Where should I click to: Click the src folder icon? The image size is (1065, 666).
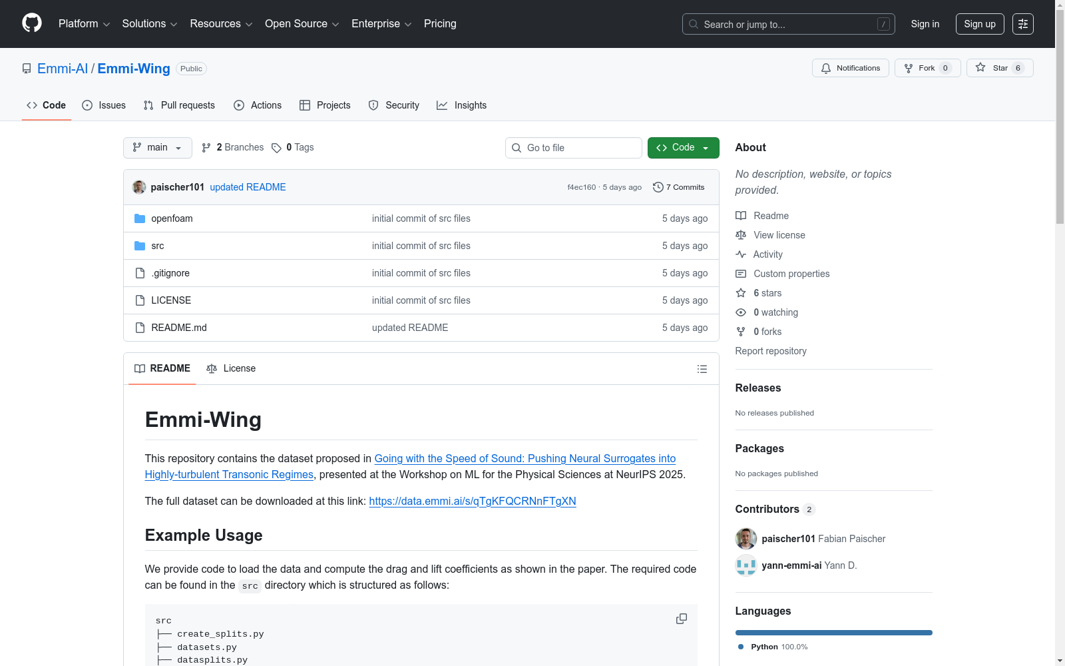[140, 246]
